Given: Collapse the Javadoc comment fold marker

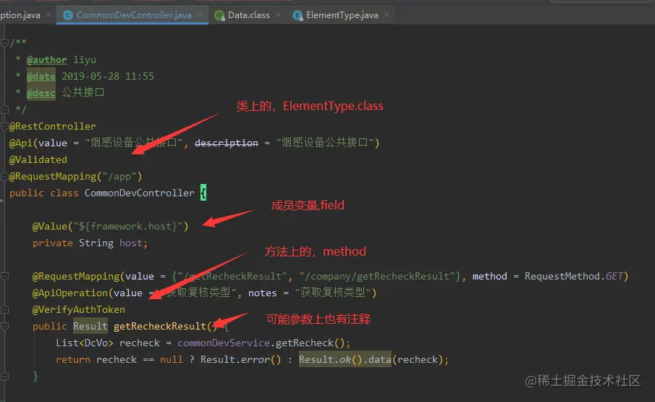Looking at the screenshot, I should (x=5, y=43).
